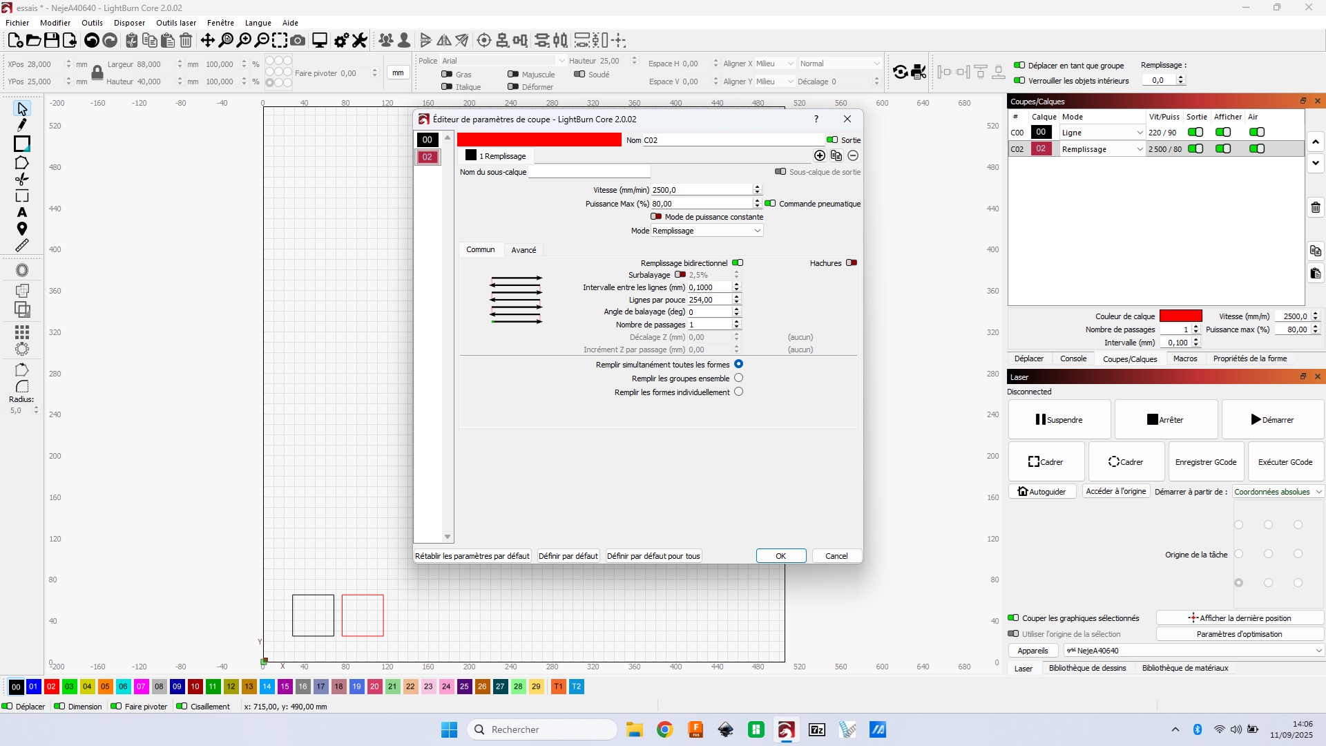Select the Text creation tool
This screenshot has height=746, width=1326.
coord(22,212)
